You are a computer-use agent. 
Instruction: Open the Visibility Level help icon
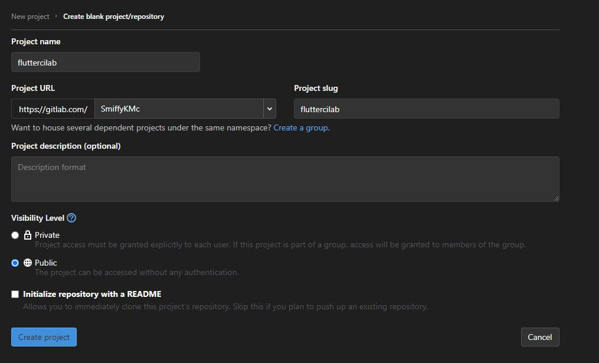pyautogui.click(x=71, y=218)
